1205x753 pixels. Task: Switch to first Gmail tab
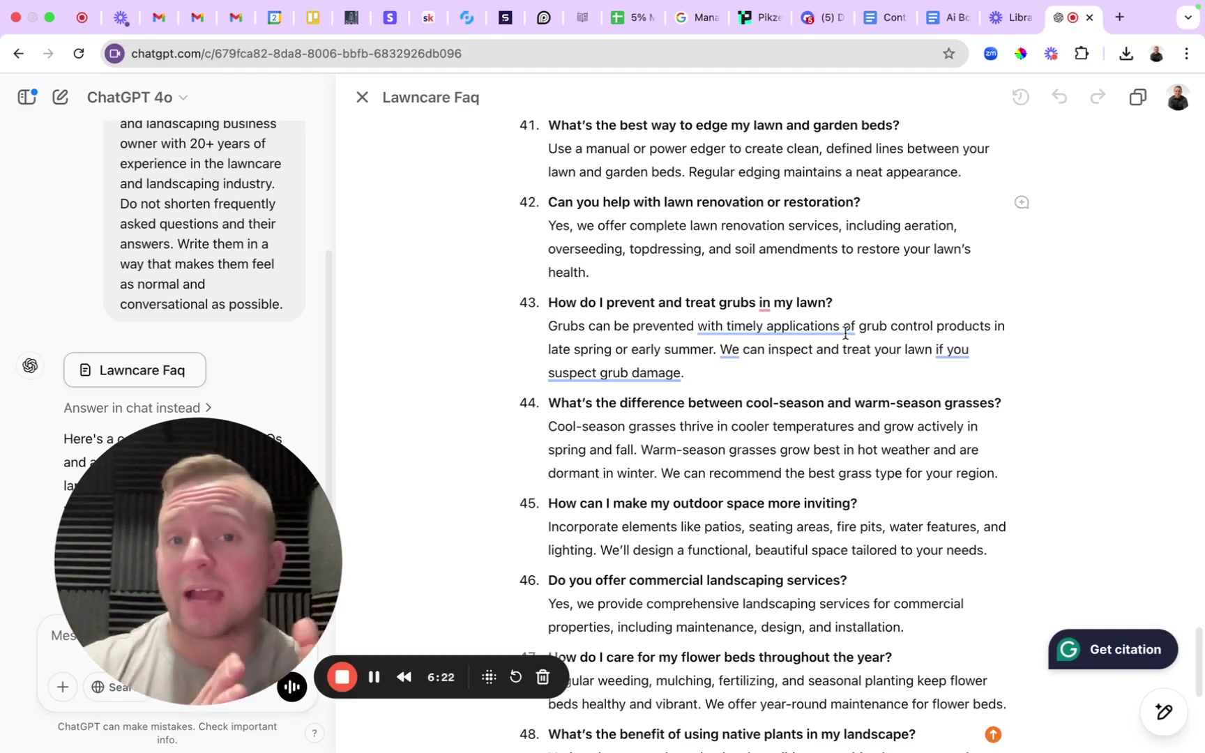[159, 17]
